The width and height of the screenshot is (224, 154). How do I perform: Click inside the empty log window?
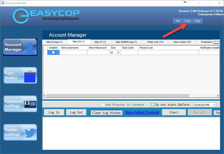click(131, 133)
